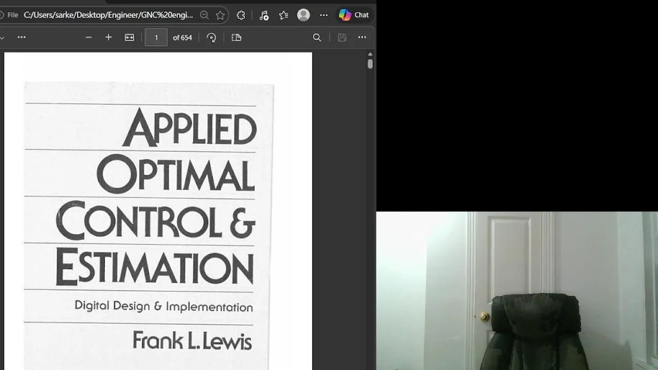Viewport: 658px width, 370px height.
Task: Click the PDF Save icon
Action: 342,38
